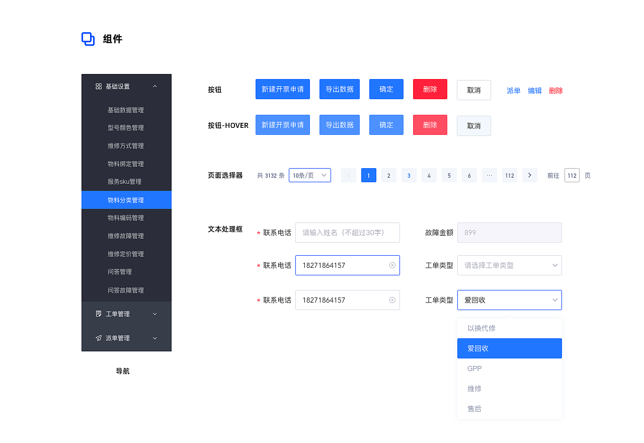Screen dimensions: 644x443
Task: Collapse the 基础设置 sidebar section
Action: coord(155,86)
